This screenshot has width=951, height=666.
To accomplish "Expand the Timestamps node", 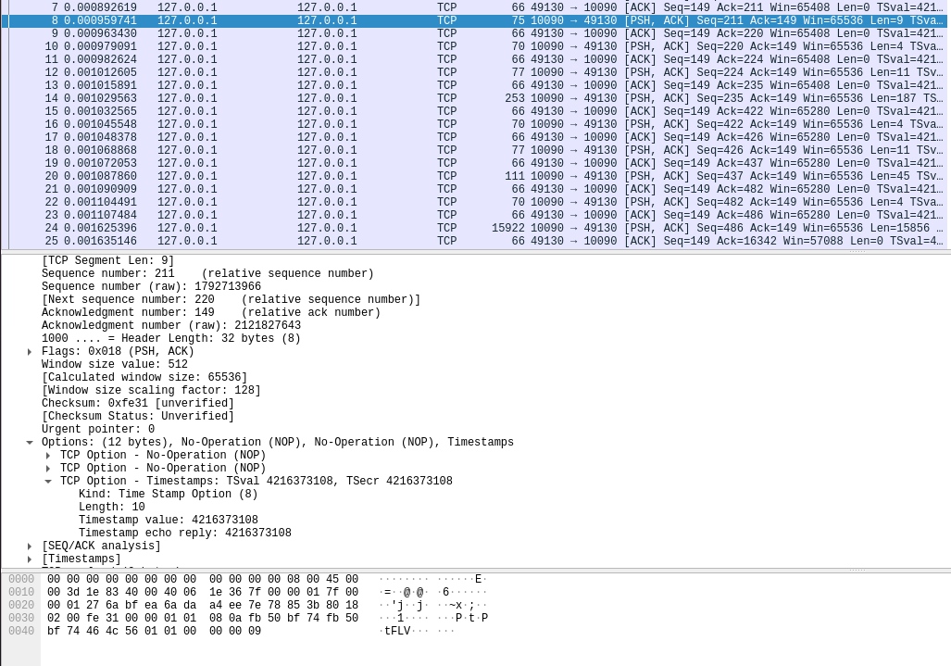I will [29, 559].
